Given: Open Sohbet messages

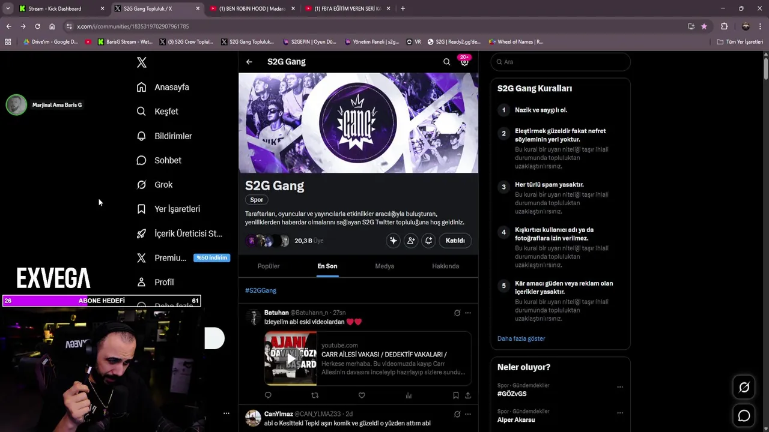Looking at the screenshot, I should (x=159, y=160).
